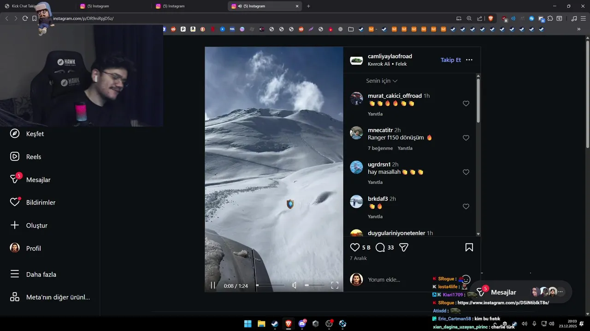Click the Kıvırcık Ali • Felek audio label
590x331 pixels.
point(387,64)
